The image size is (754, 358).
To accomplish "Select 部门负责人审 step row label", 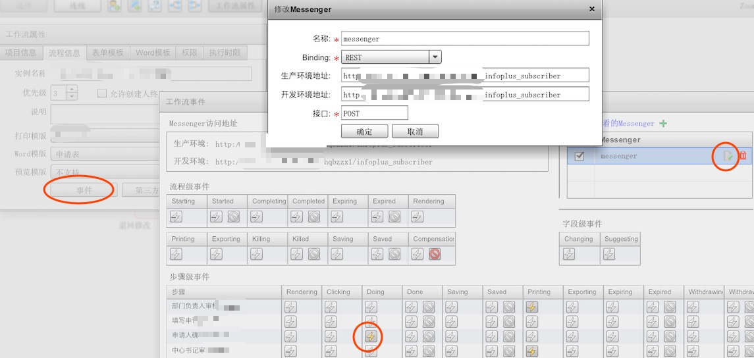I will pos(194,305).
